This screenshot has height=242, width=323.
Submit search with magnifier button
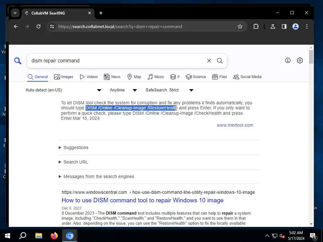[x=220, y=61]
